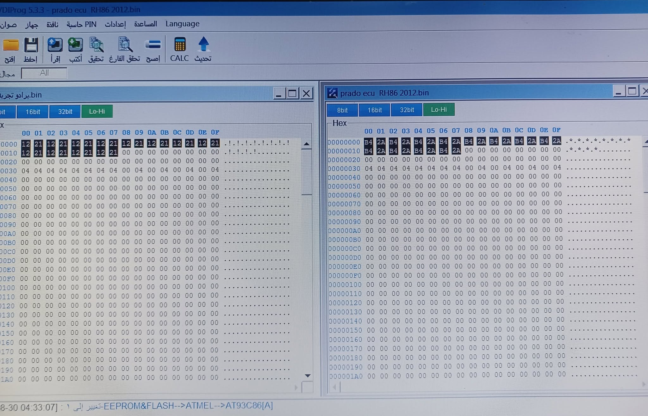The width and height of the screenshot is (648, 416).
Task: Switch to 16bit view in prado ecu window
Action: click(x=374, y=110)
